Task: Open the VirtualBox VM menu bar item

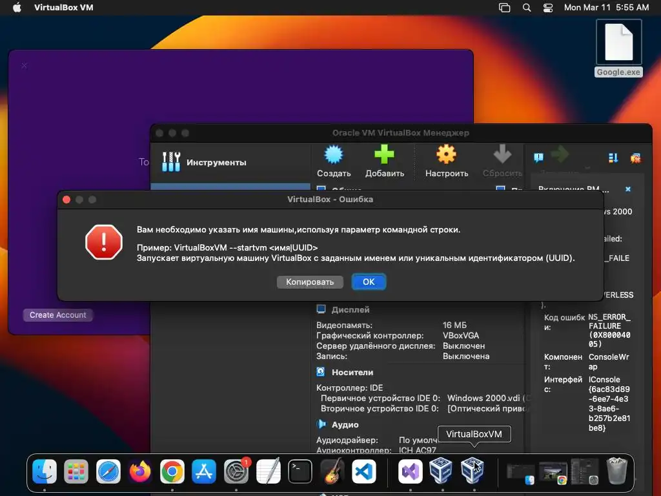Action: (x=64, y=8)
